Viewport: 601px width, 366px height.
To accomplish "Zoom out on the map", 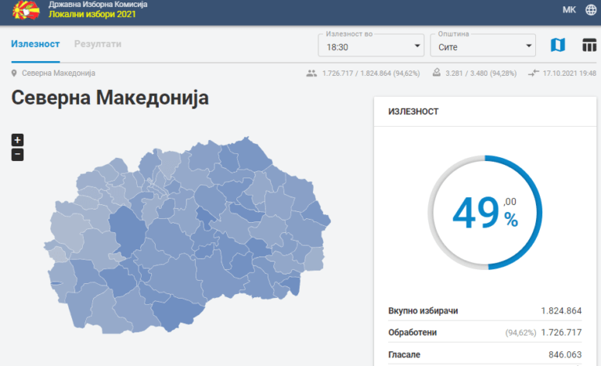I will (x=17, y=154).
